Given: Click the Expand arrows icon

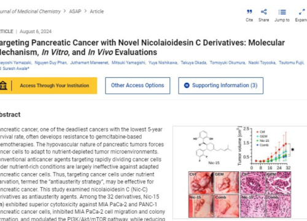Looking at the screenshot, I should (301, 12).
